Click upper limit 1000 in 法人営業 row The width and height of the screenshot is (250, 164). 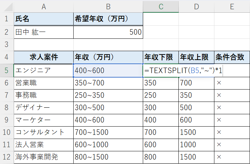point(197,145)
